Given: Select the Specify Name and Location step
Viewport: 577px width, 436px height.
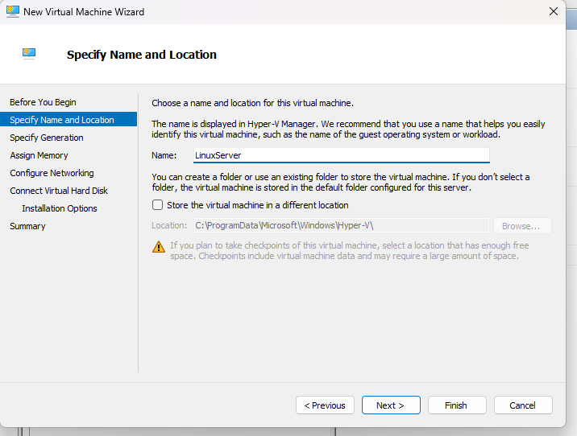Looking at the screenshot, I should pos(62,120).
